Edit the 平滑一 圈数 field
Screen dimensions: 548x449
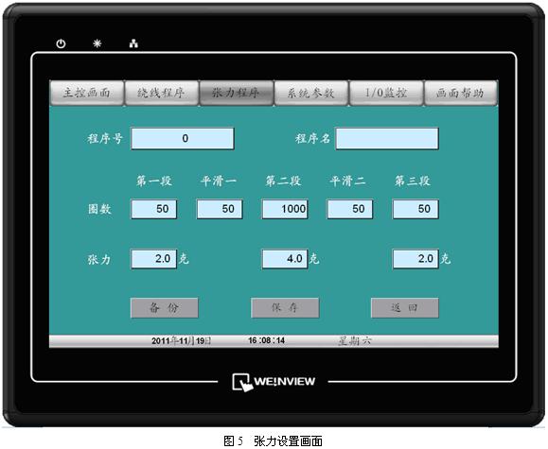[x=220, y=209]
